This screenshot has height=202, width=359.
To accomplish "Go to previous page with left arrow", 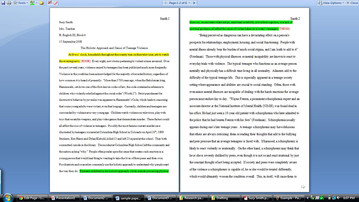I will 165,3.
